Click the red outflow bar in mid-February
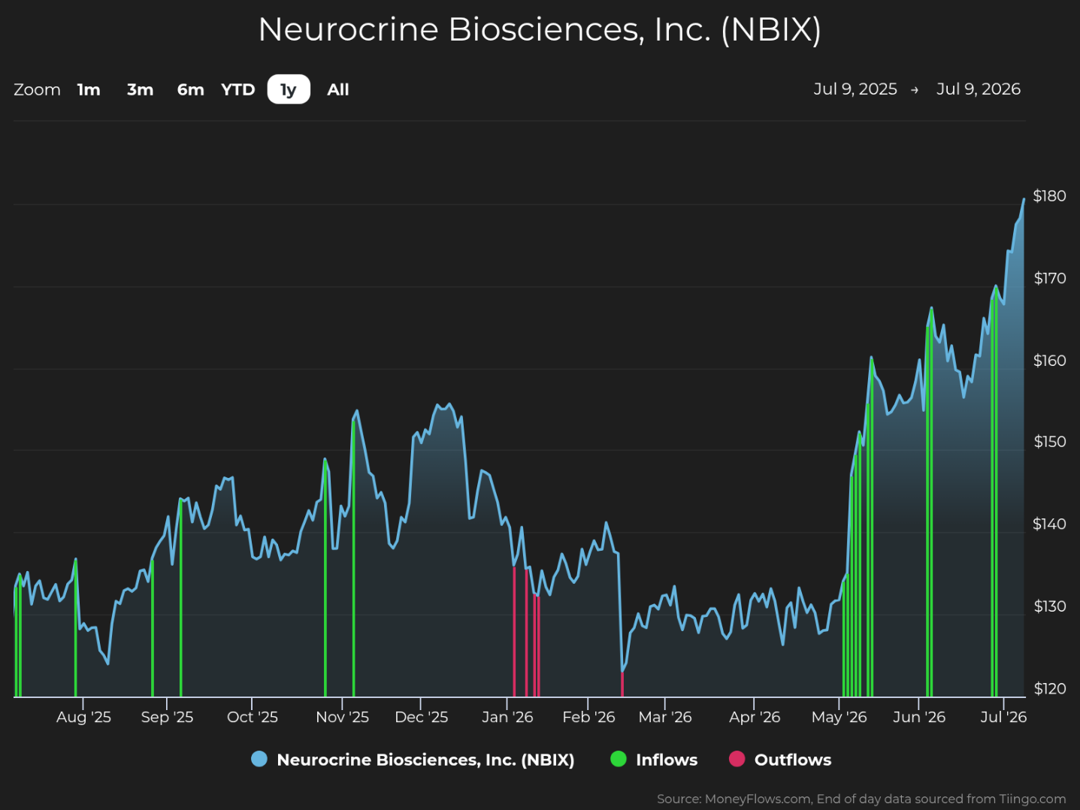 point(622,684)
